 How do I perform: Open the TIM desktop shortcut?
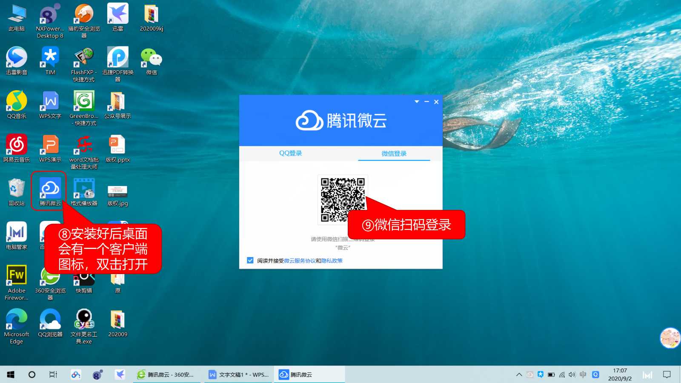[x=50, y=61]
